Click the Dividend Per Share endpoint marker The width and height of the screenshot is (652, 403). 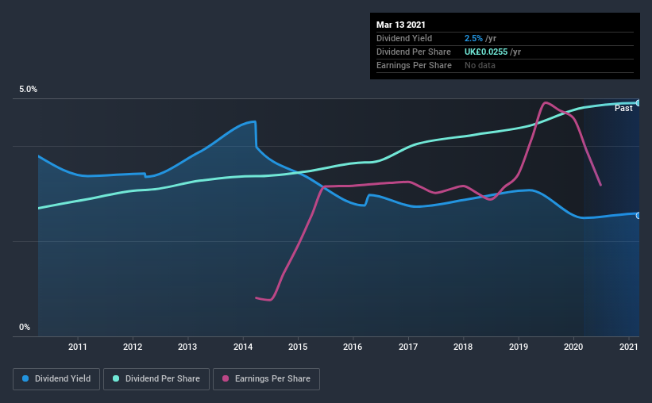pyautogui.click(x=638, y=103)
